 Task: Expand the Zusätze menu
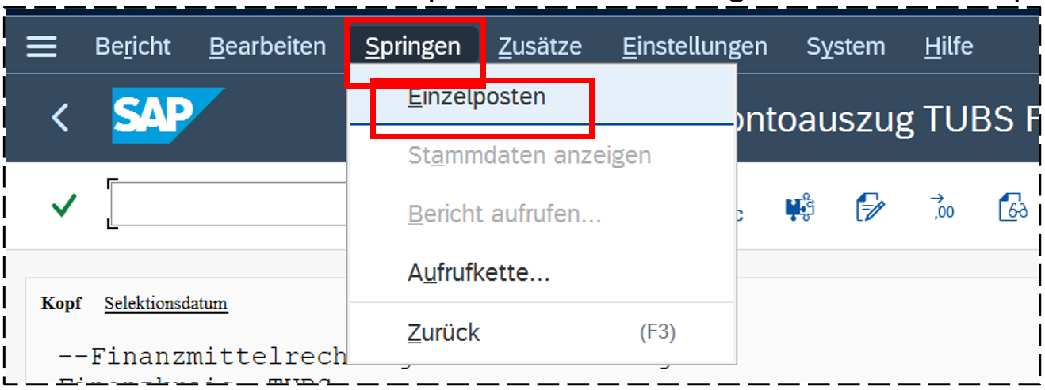tap(539, 47)
